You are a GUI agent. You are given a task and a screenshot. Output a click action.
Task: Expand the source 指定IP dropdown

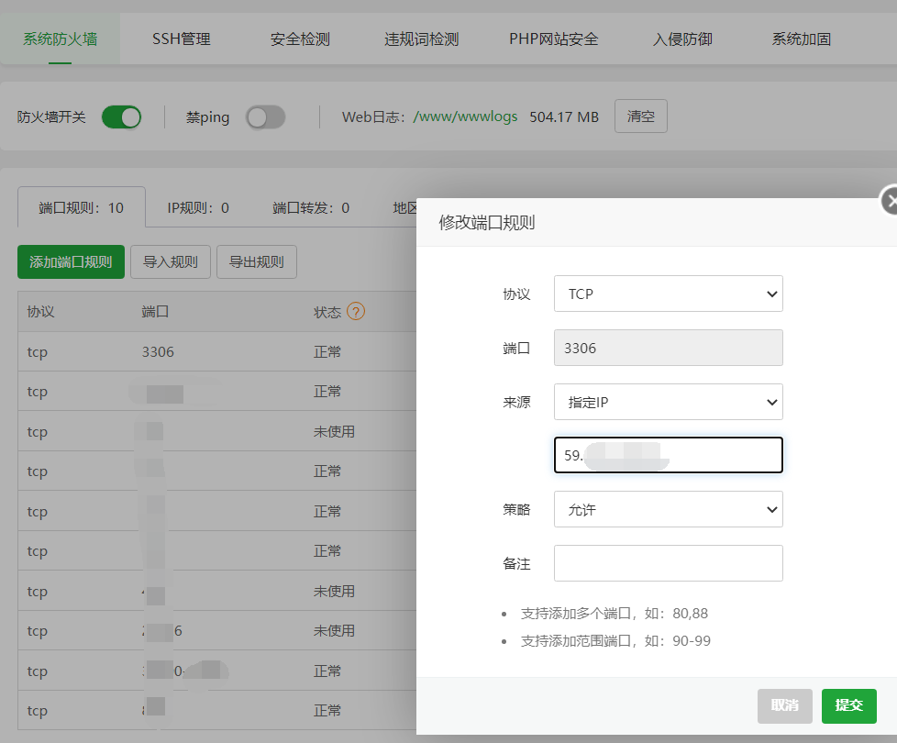[668, 402]
